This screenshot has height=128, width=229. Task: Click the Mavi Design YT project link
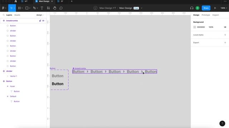(108, 8)
